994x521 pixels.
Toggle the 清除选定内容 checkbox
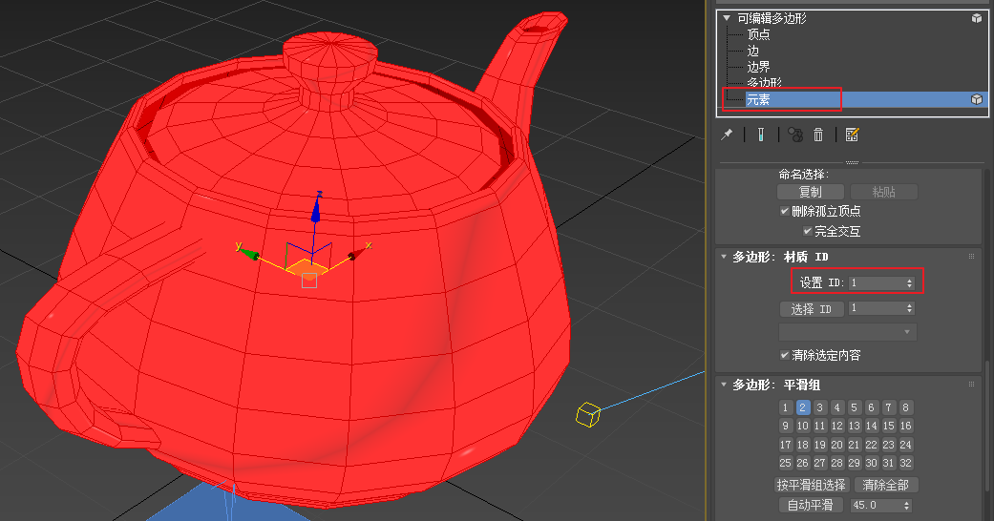[x=785, y=355]
